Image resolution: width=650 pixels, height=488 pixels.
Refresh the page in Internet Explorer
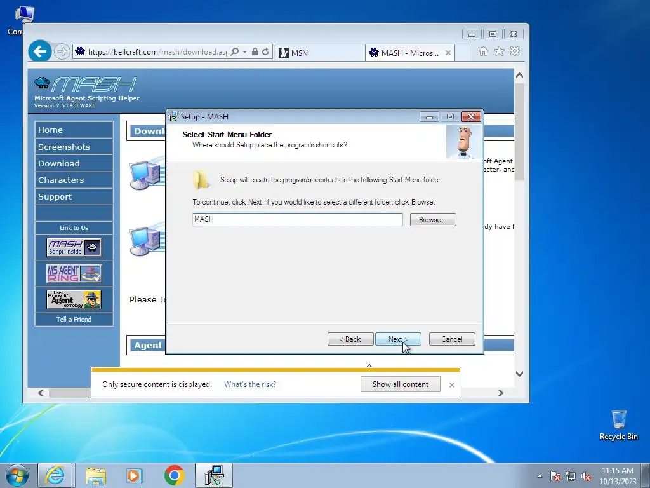[x=266, y=51]
